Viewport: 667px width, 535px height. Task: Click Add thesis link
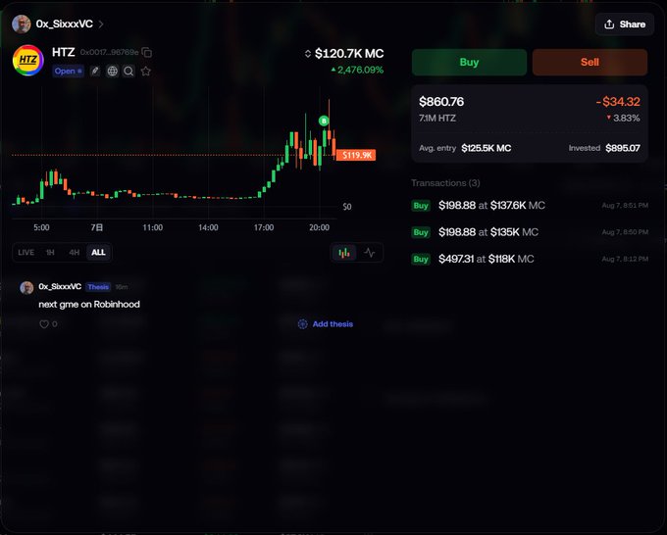(x=326, y=324)
